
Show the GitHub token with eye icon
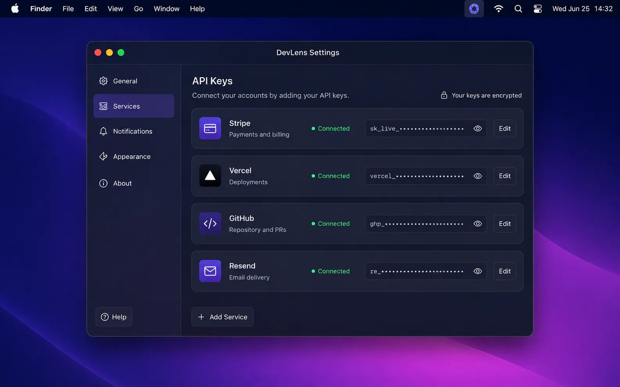coord(478,224)
